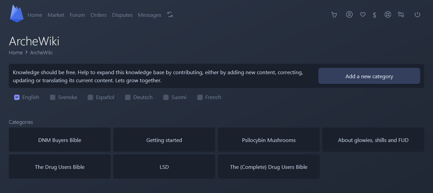Open settings sliders icon
Viewport: 433px width, 193px height.
coord(401,15)
